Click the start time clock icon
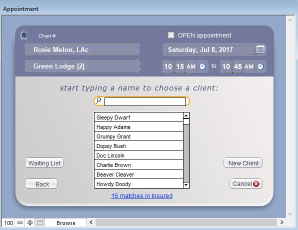This screenshot has height=230, width=298. click(202, 66)
